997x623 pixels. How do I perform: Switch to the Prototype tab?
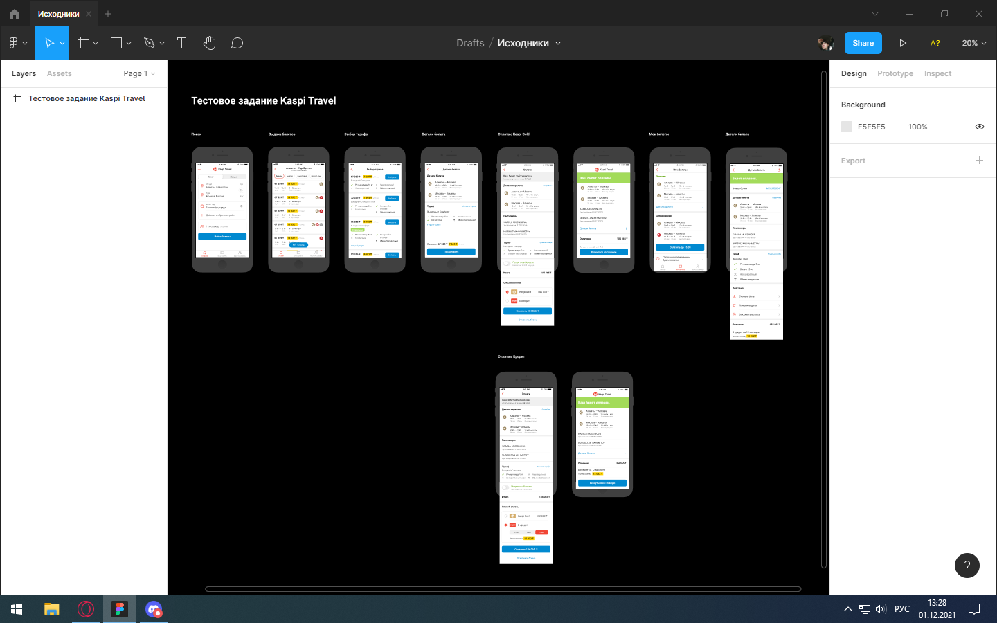[895, 73]
